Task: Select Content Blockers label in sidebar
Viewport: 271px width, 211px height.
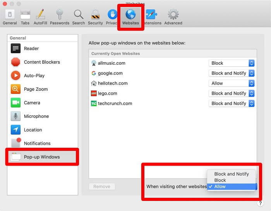Action: pos(42,62)
